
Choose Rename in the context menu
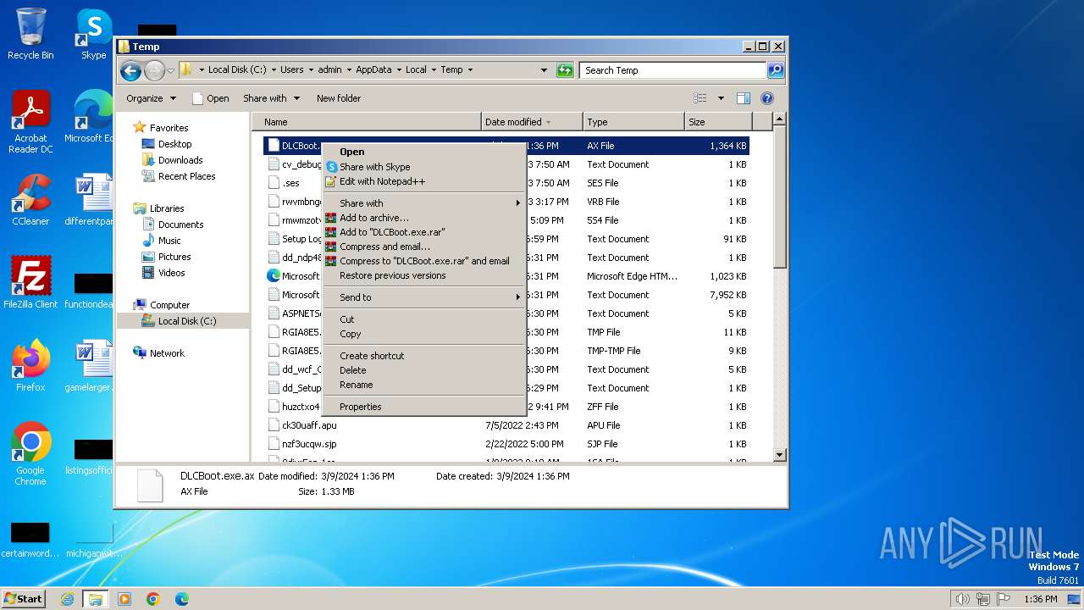(x=423, y=385)
